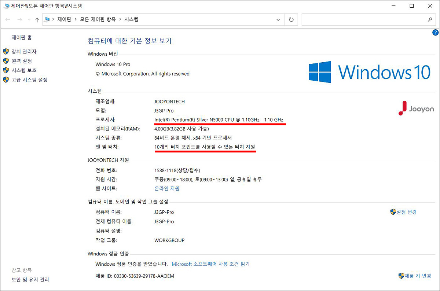Select the Windows 10 Pro edition text
Image resolution: width=440 pixels, height=291 pixels.
[x=113, y=65]
